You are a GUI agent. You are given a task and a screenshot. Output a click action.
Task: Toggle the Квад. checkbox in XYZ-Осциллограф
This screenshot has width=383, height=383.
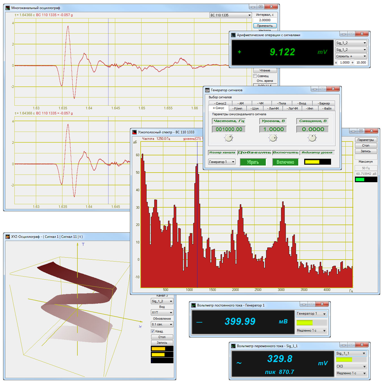tap(153, 331)
